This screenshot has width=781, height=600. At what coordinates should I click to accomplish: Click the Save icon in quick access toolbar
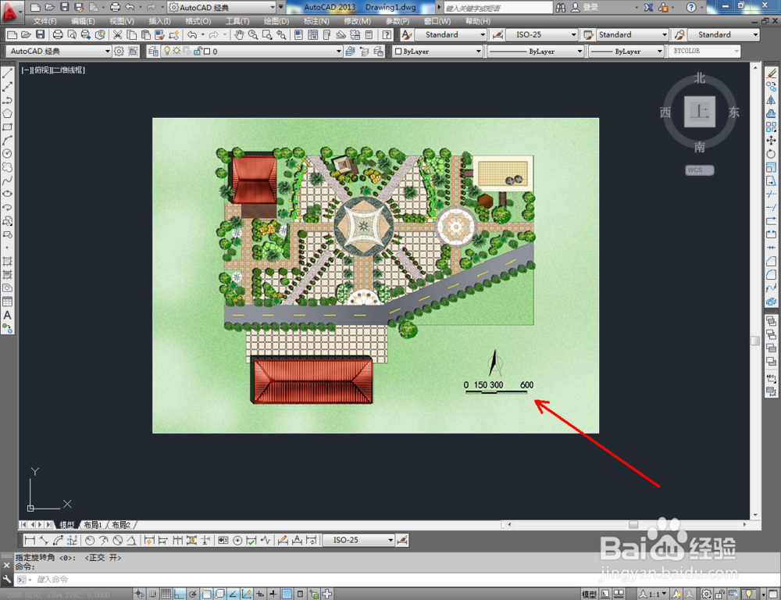tap(64, 7)
